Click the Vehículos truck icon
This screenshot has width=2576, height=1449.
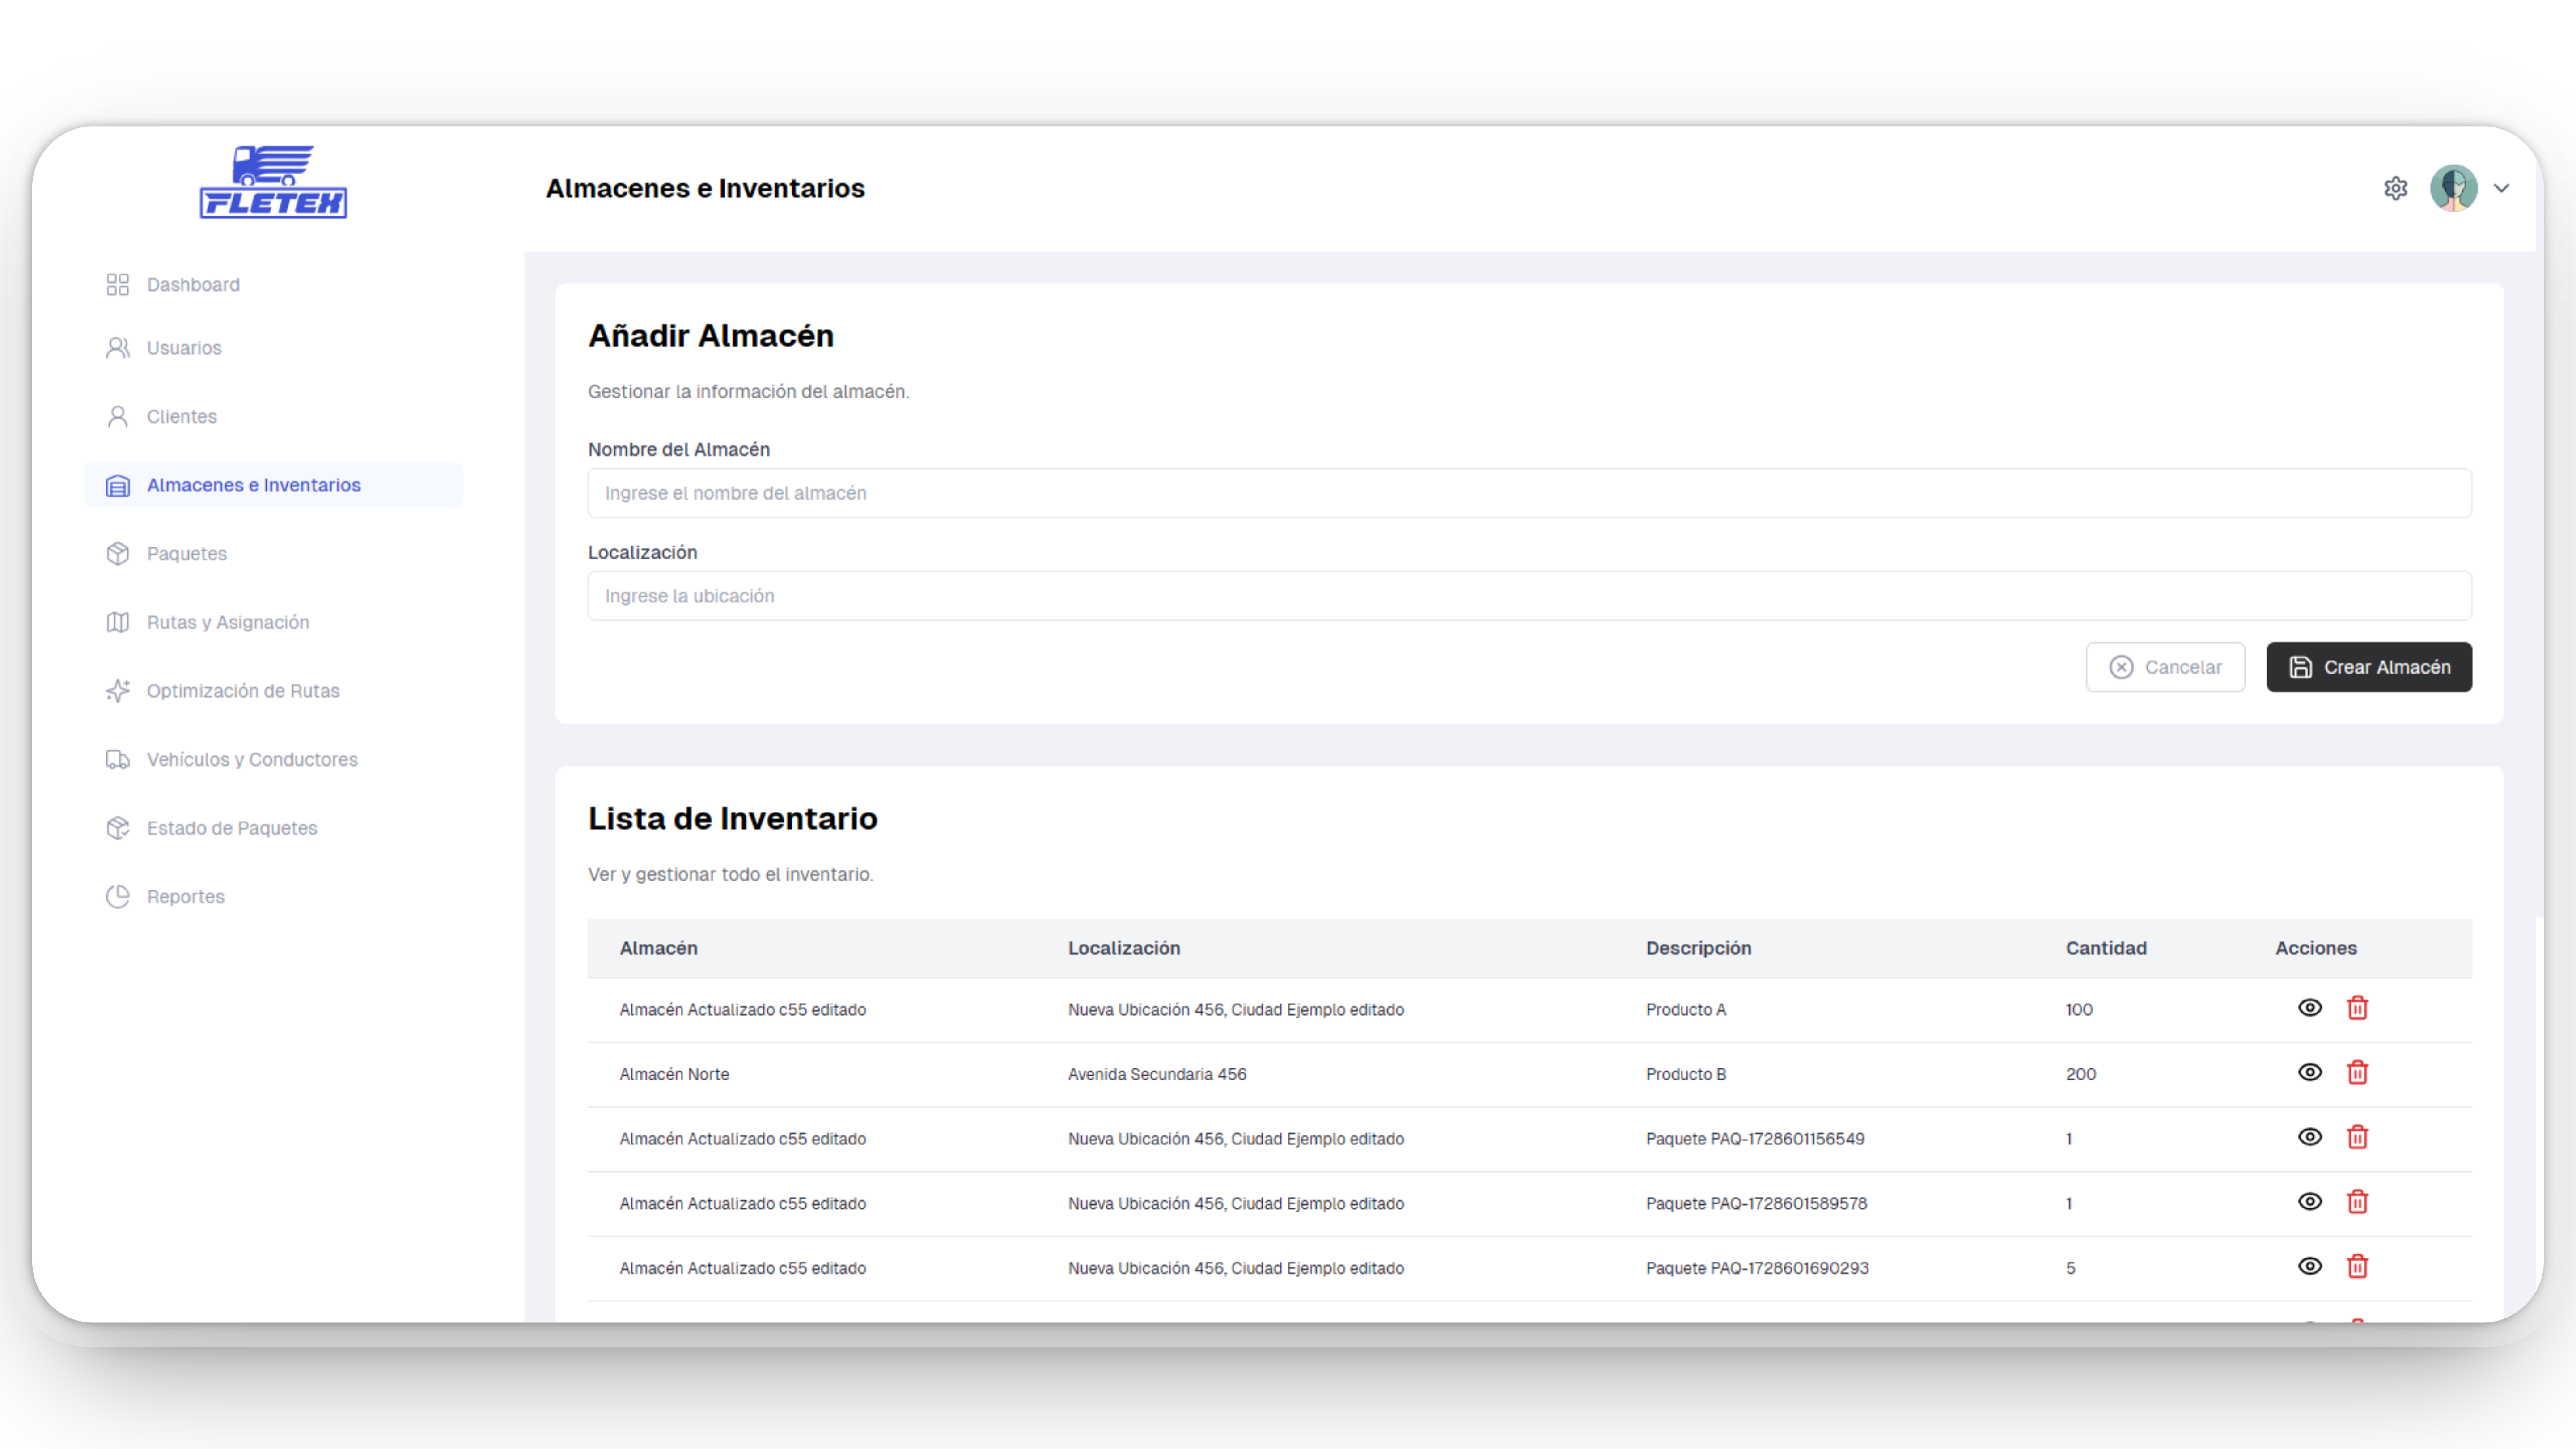pyautogui.click(x=118, y=760)
